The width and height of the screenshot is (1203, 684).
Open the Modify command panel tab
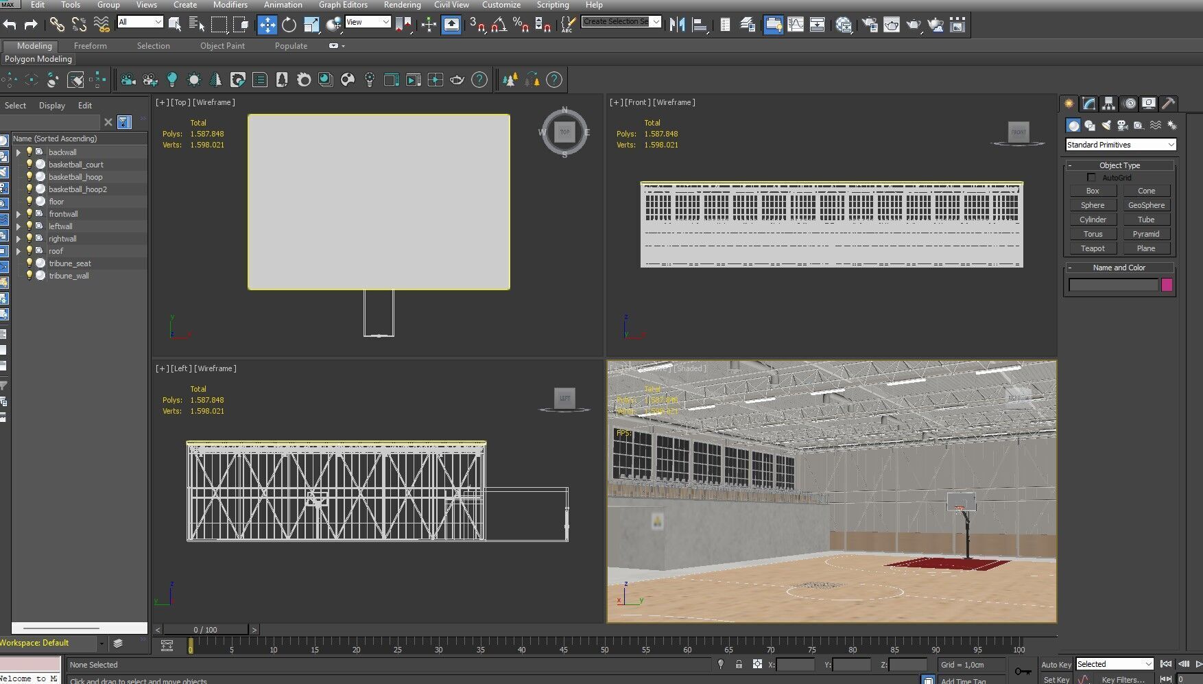1089,104
